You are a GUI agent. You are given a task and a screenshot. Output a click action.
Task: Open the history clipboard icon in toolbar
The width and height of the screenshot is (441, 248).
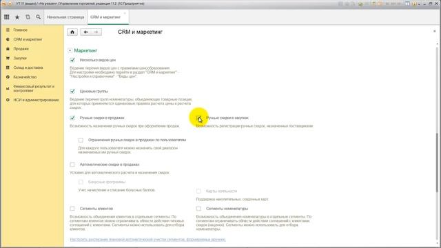(x=28, y=17)
